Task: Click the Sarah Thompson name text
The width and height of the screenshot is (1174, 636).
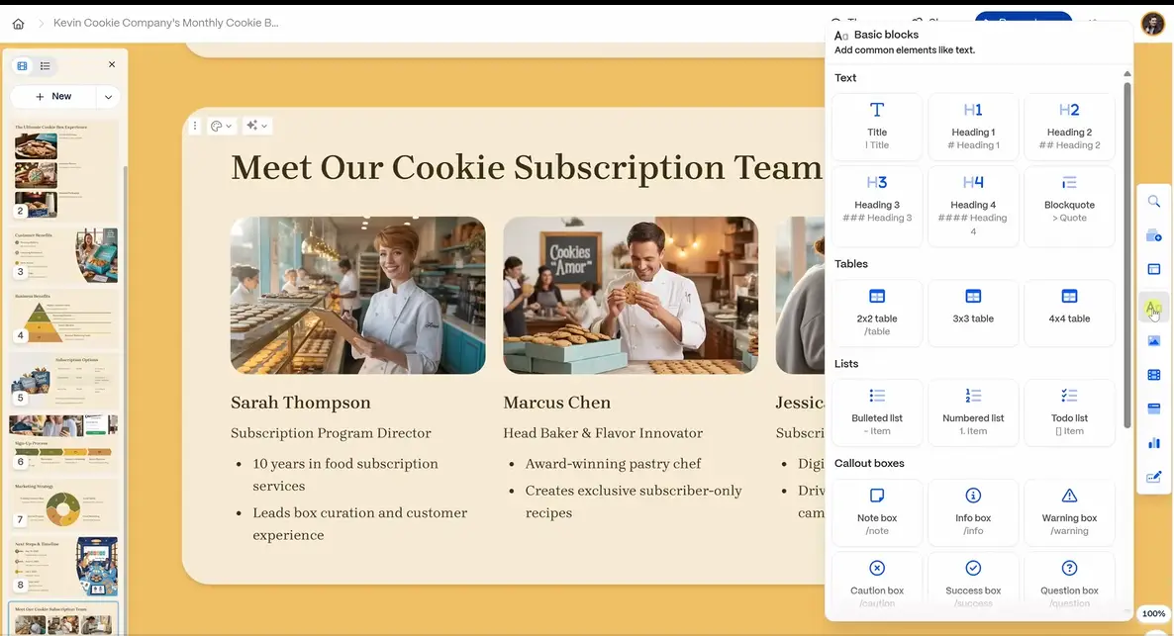Action: tap(300, 403)
